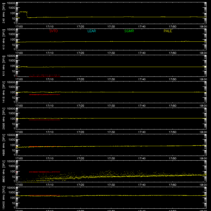Click the 1000 y-axis value of the 15400 MHz panel
This screenshot has width=211, height=211.
coord(12,193)
